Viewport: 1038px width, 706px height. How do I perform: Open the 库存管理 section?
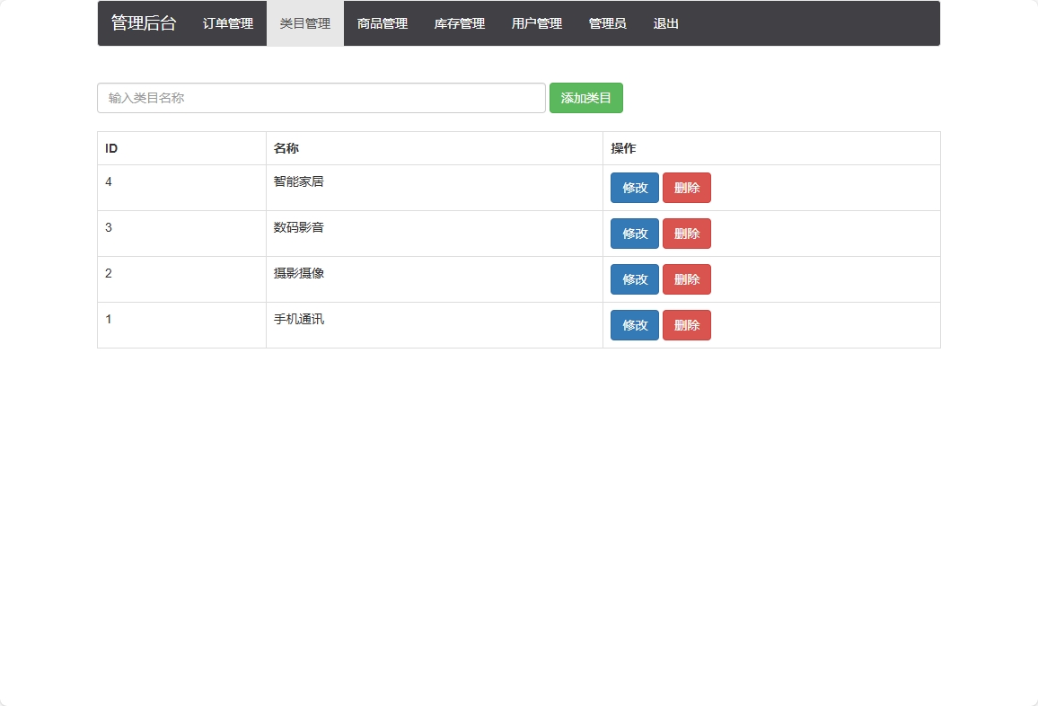458,23
